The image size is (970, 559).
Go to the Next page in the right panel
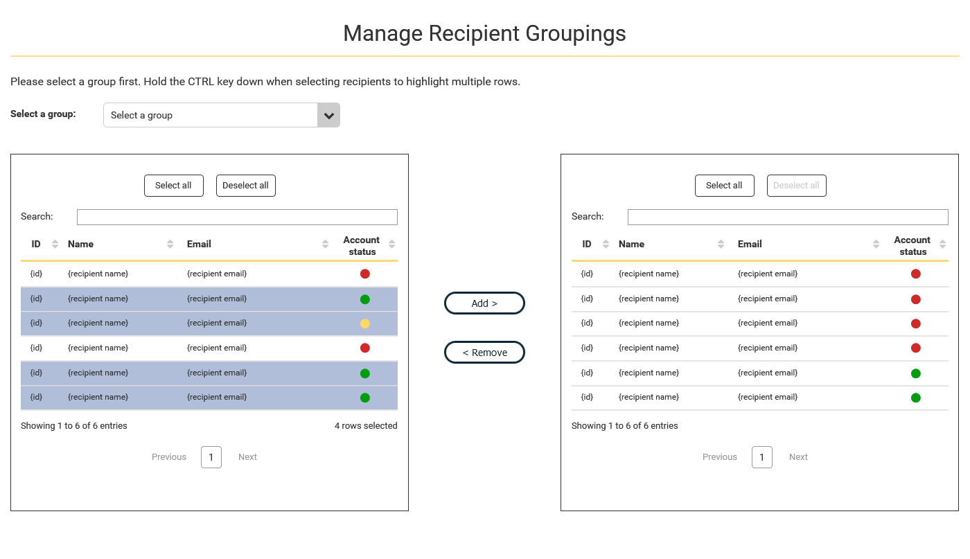pyautogui.click(x=798, y=457)
